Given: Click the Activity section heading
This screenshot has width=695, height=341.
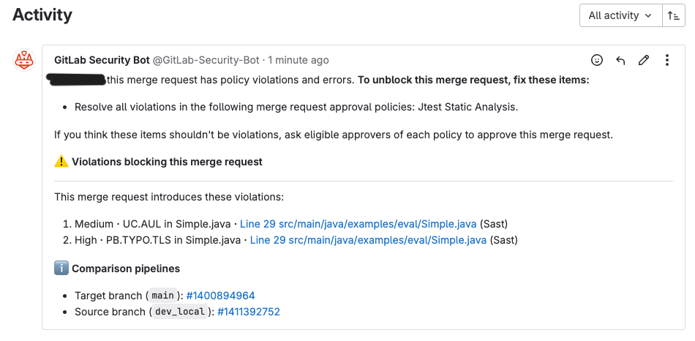Looking at the screenshot, I should [42, 15].
